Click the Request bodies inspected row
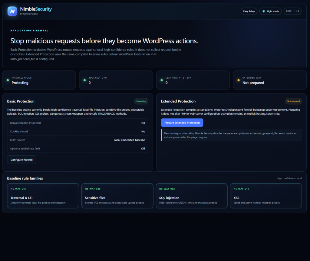 coord(77,123)
